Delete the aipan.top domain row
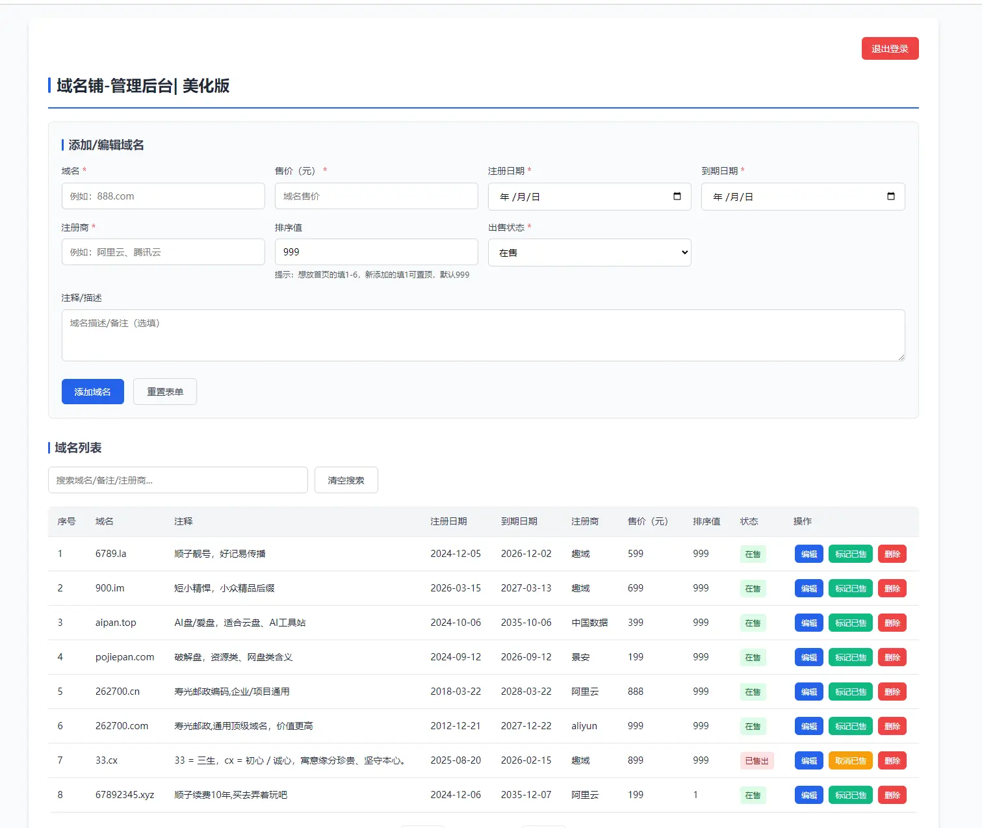982x828 pixels. click(x=892, y=623)
